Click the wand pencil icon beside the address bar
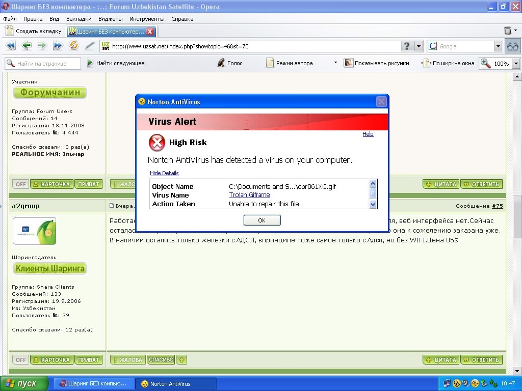522x391 pixels. point(90,46)
